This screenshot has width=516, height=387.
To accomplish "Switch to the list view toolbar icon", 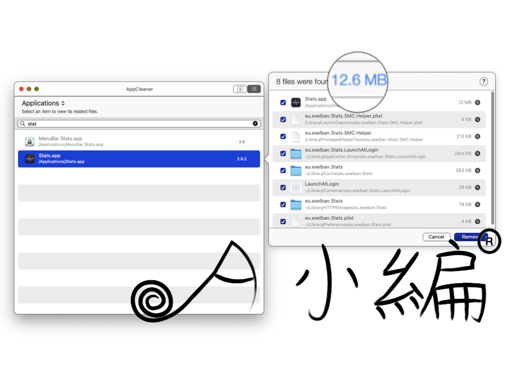I will [254, 89].
